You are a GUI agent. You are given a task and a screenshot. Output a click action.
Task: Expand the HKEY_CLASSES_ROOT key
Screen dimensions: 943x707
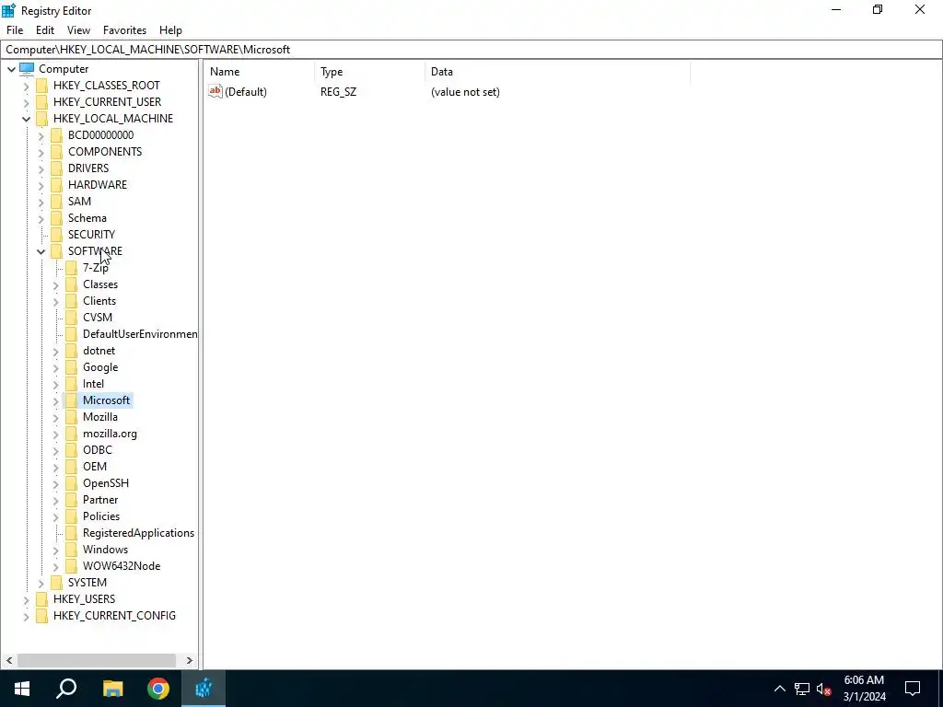point(26,86)
